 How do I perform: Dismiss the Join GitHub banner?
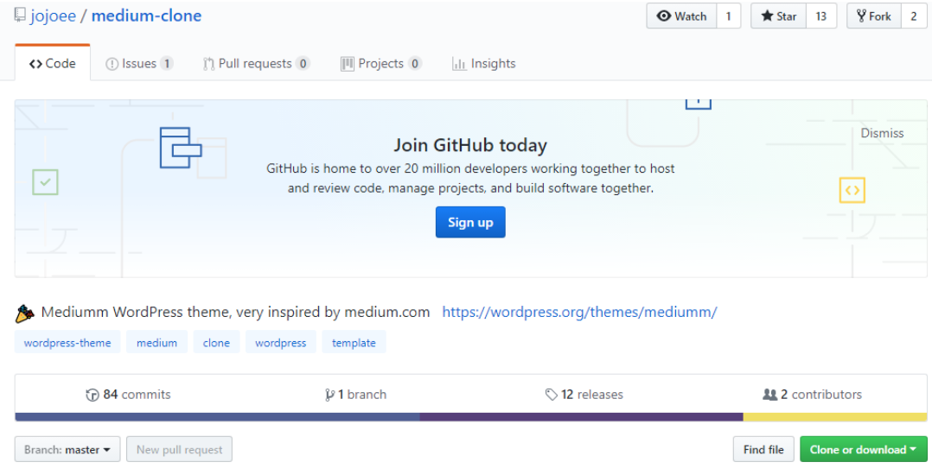pos(882,134)
